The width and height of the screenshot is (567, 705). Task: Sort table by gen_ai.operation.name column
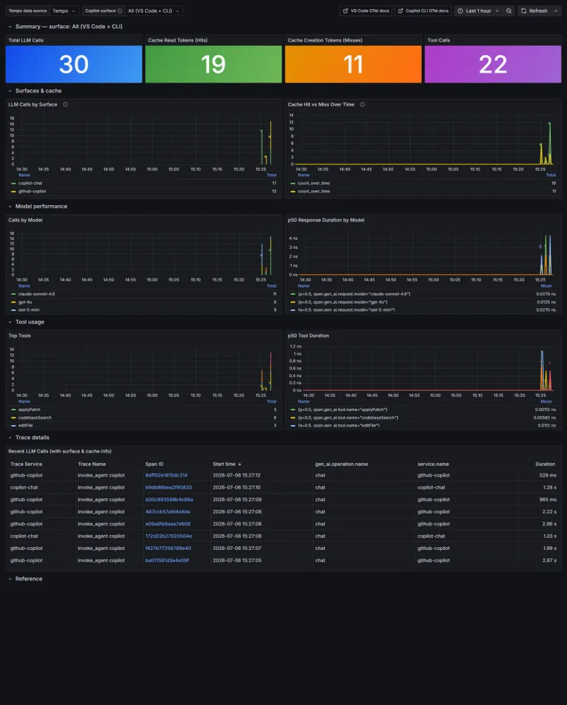[342, 464]
